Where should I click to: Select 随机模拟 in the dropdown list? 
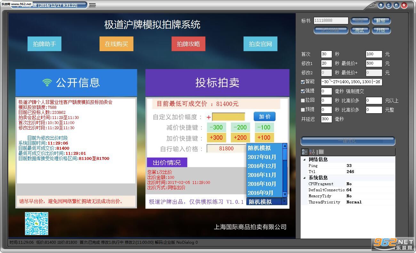(264, 148)
